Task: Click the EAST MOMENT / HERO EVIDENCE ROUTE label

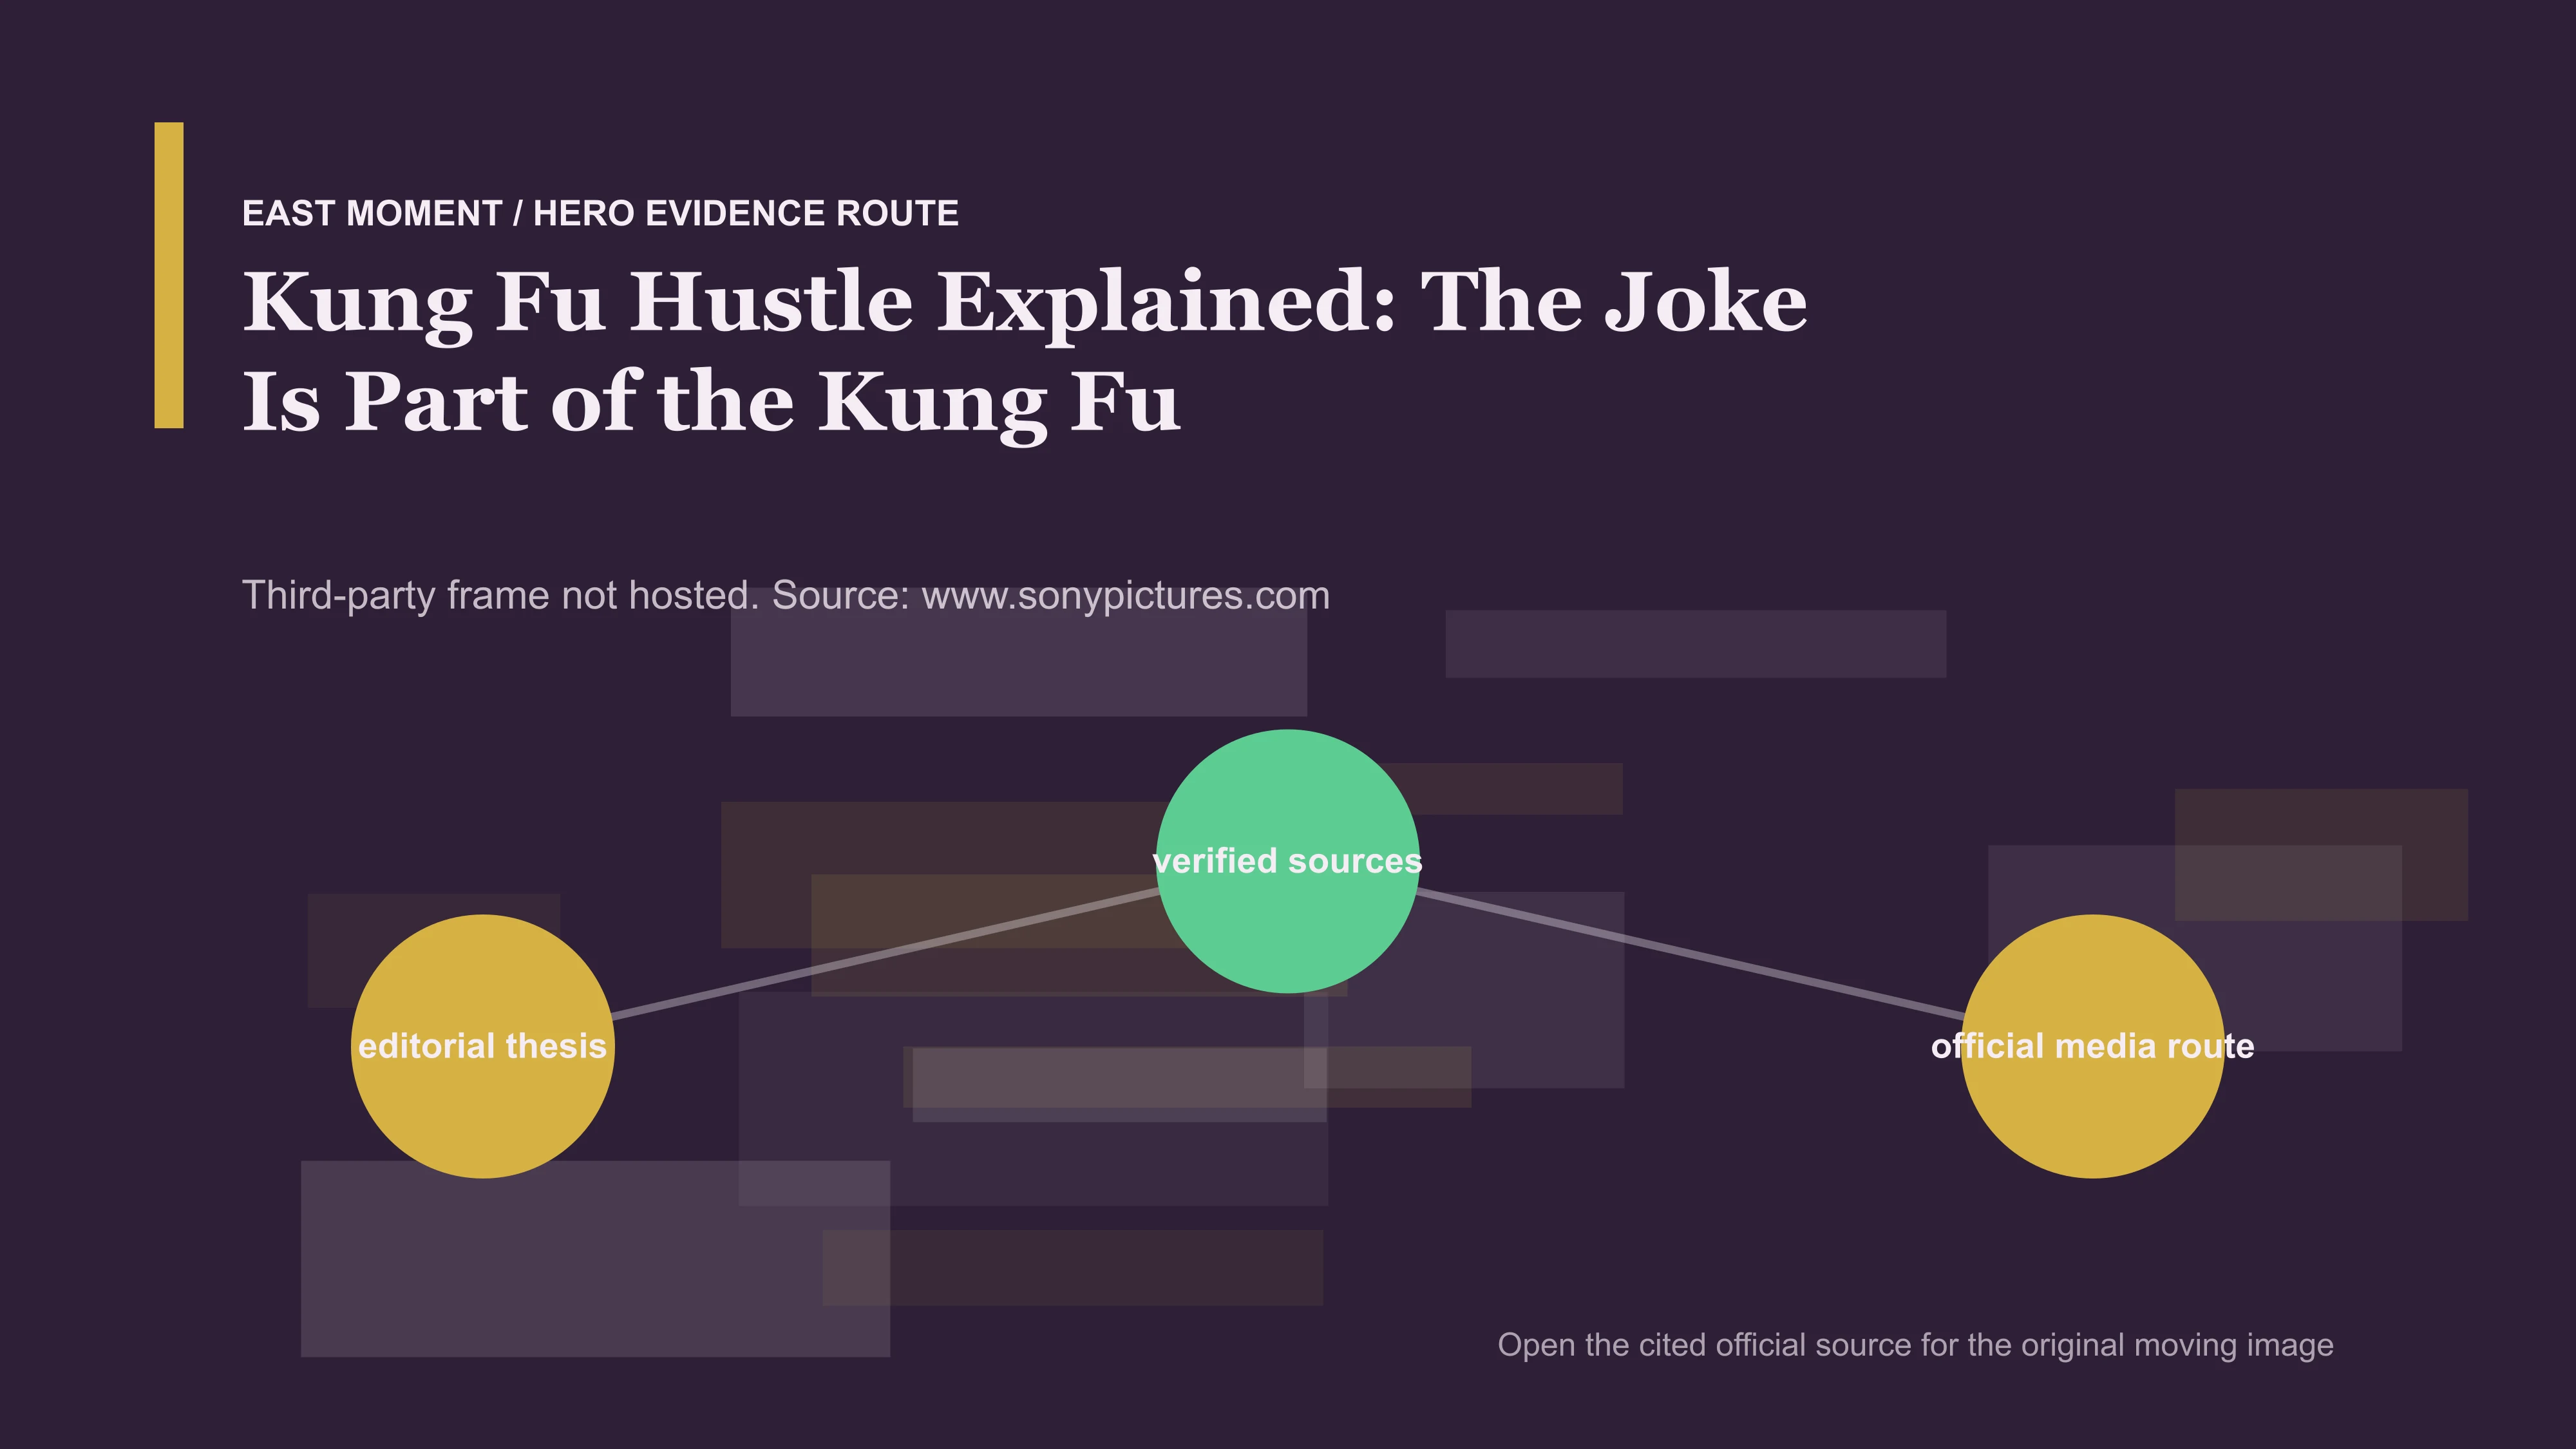Action: [600, 213]
